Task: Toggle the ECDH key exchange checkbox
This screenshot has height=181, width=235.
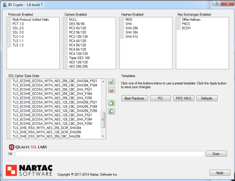Action: (x=179, y=28)
